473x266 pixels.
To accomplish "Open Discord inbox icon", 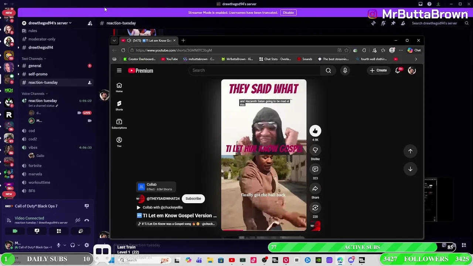I will tap(421, 4).
